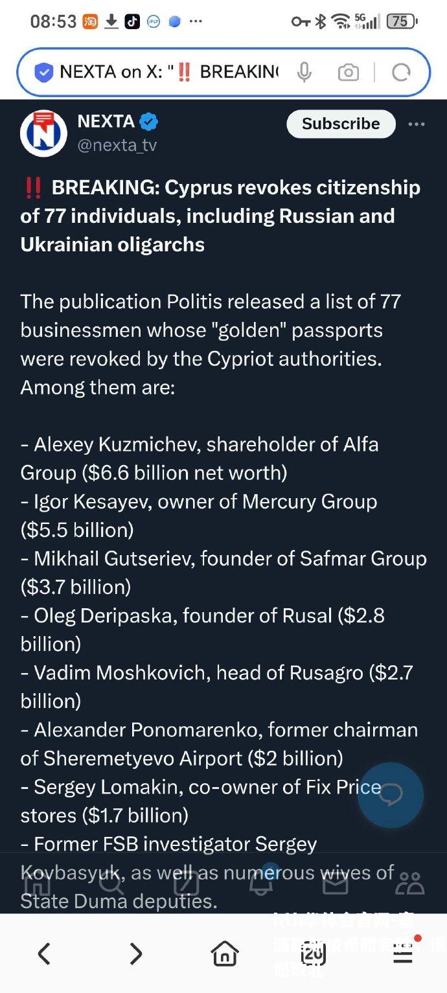The height and width of the screenshot is (993, 447).
Task: Reload the page with refresh icon
Action: click(x=401, y=73)
